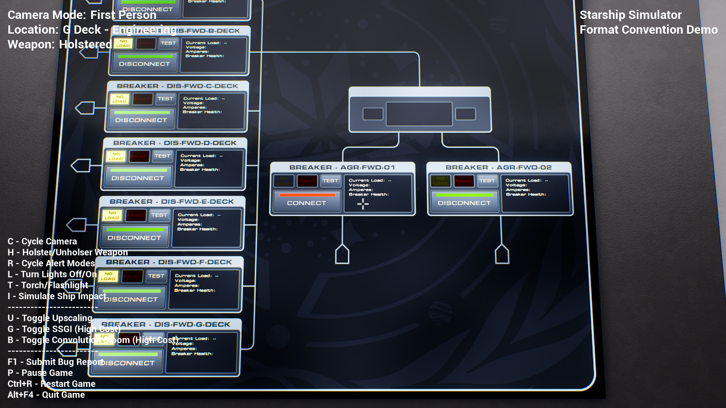Click output node icon below AGR-FWD-01 breaker
This screenshot has height=408, width=726.
[342, 254]
